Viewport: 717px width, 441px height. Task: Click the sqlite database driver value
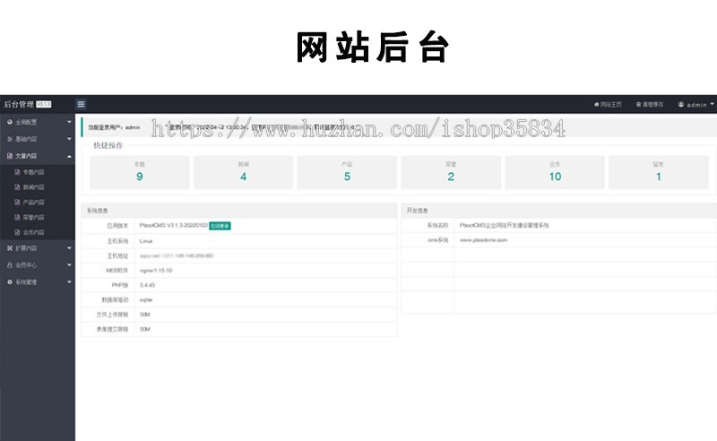146,299
